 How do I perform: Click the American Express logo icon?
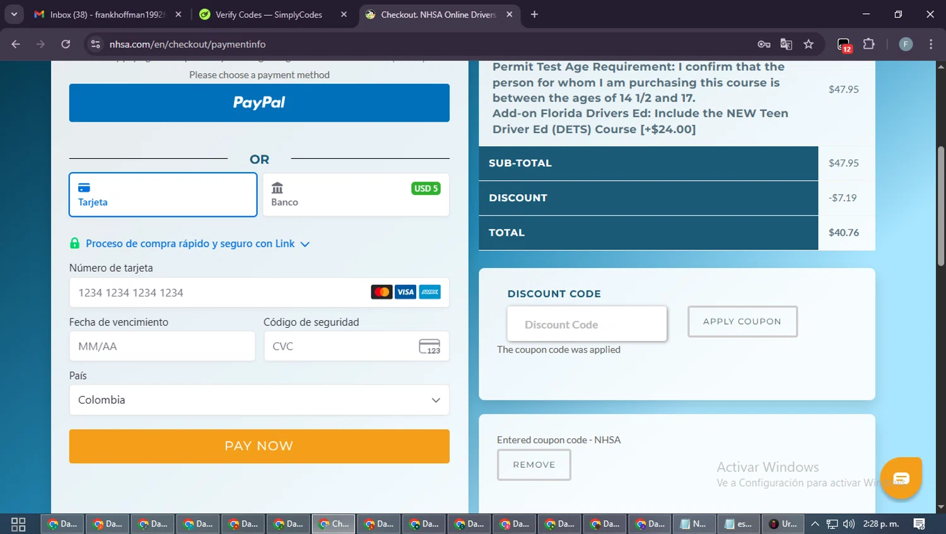[x=430, y=292]
